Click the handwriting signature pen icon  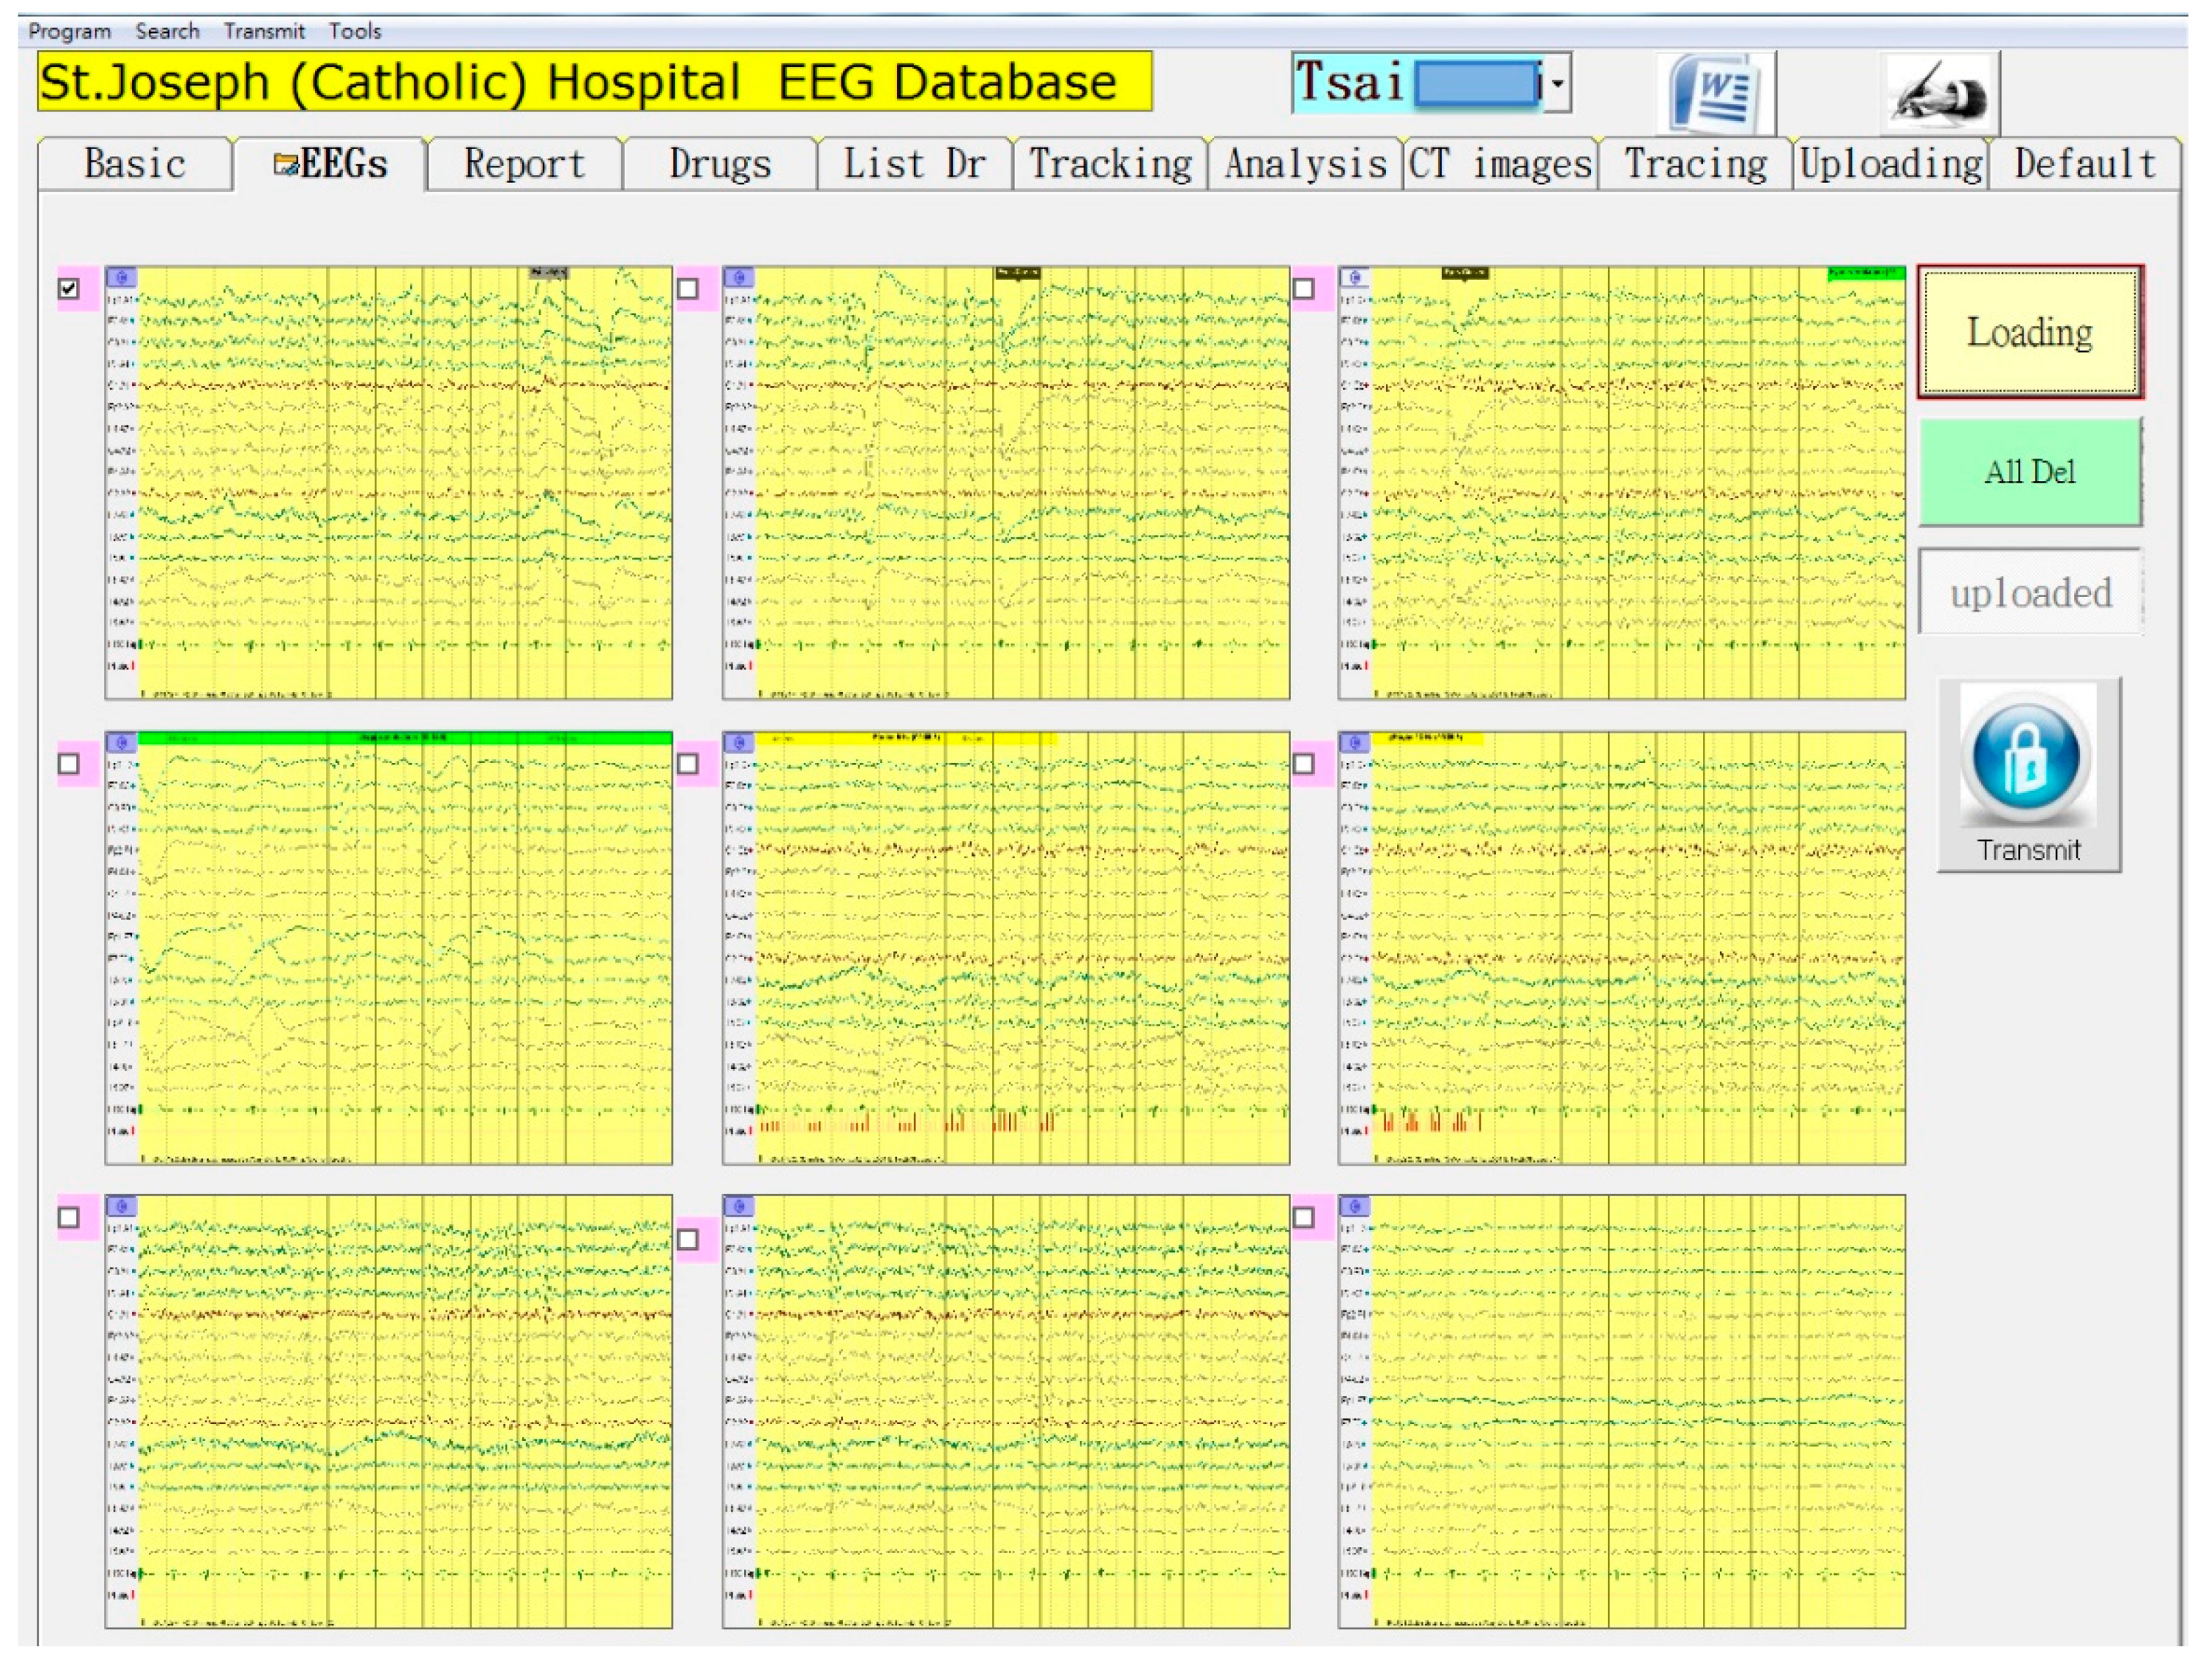click(1940, 93)
